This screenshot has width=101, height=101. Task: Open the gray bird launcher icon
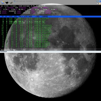(x=11, y=3)
